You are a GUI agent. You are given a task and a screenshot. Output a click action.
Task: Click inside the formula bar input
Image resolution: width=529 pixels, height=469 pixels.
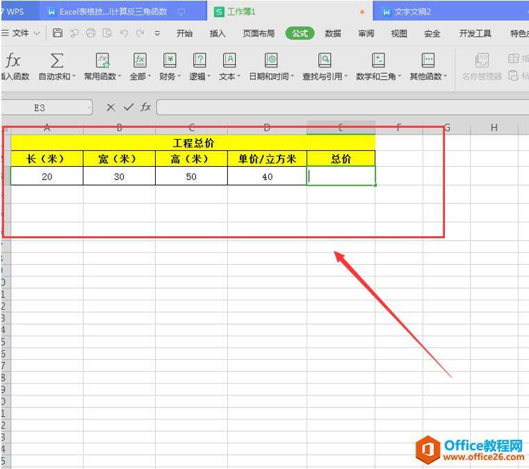click(x=343, y=108)
